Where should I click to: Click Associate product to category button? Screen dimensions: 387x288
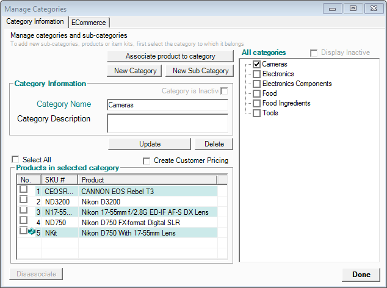pyautogui.click(x=170, y=56)
